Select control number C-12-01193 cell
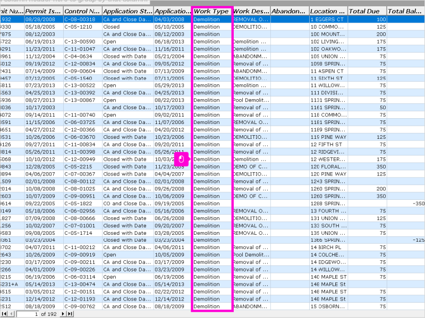Image resolution: width=425 pixels, height=318 pixels. [82, 299]
